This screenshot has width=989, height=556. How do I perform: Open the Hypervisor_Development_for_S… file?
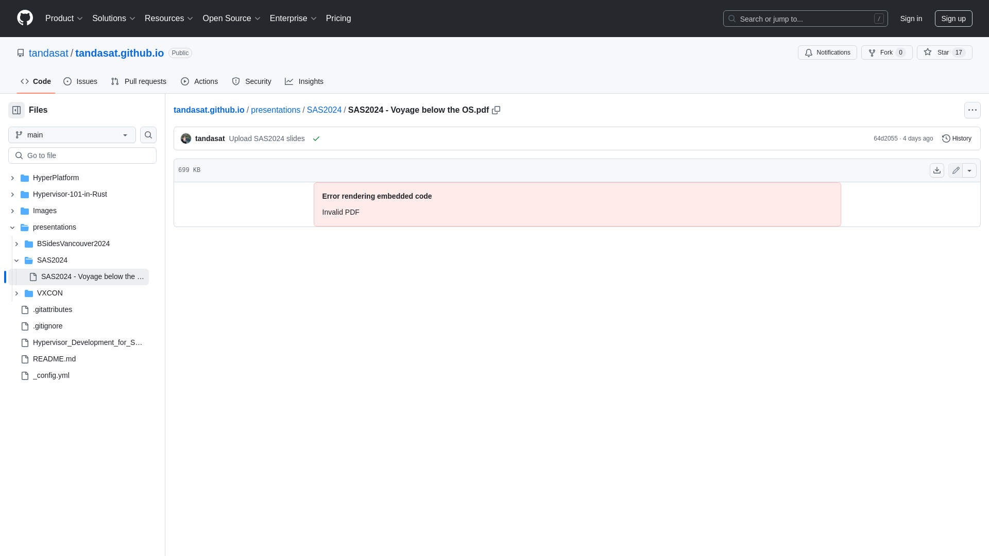88,343
